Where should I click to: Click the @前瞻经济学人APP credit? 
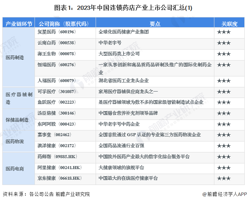point(225,194)
